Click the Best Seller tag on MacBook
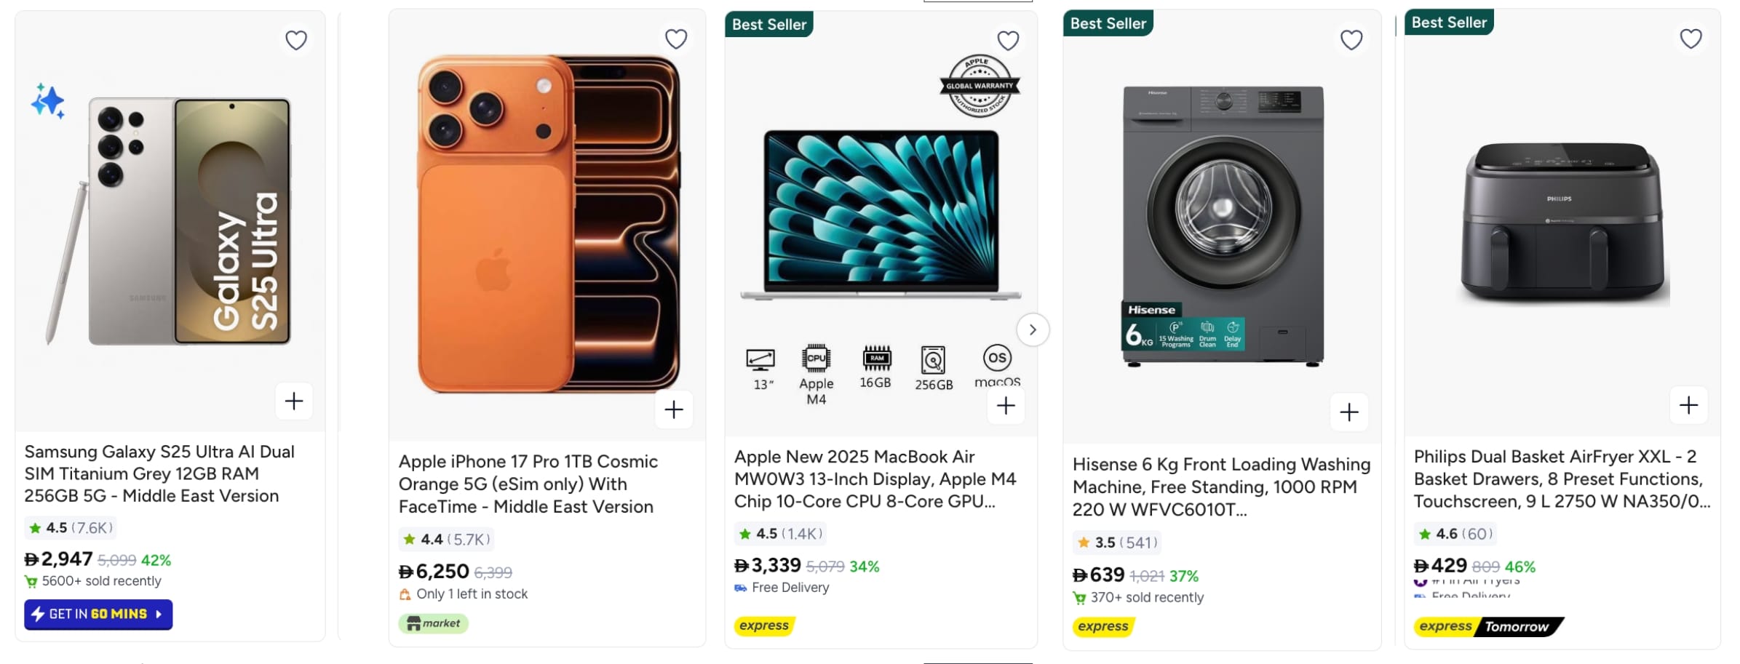The width and height of the screenshot is (1740, 664). coord(769,25)
